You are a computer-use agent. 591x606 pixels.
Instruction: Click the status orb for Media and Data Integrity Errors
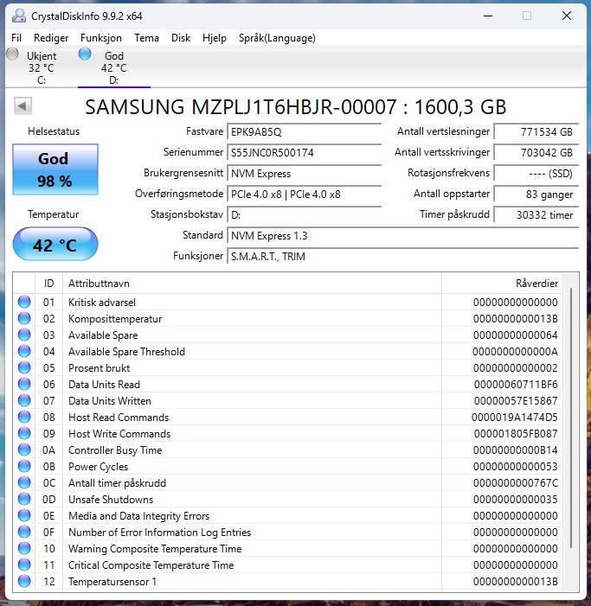point(24,515)
